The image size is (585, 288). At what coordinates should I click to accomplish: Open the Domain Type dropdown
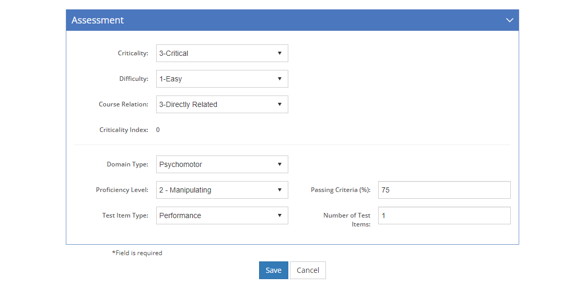click(222, 164)
